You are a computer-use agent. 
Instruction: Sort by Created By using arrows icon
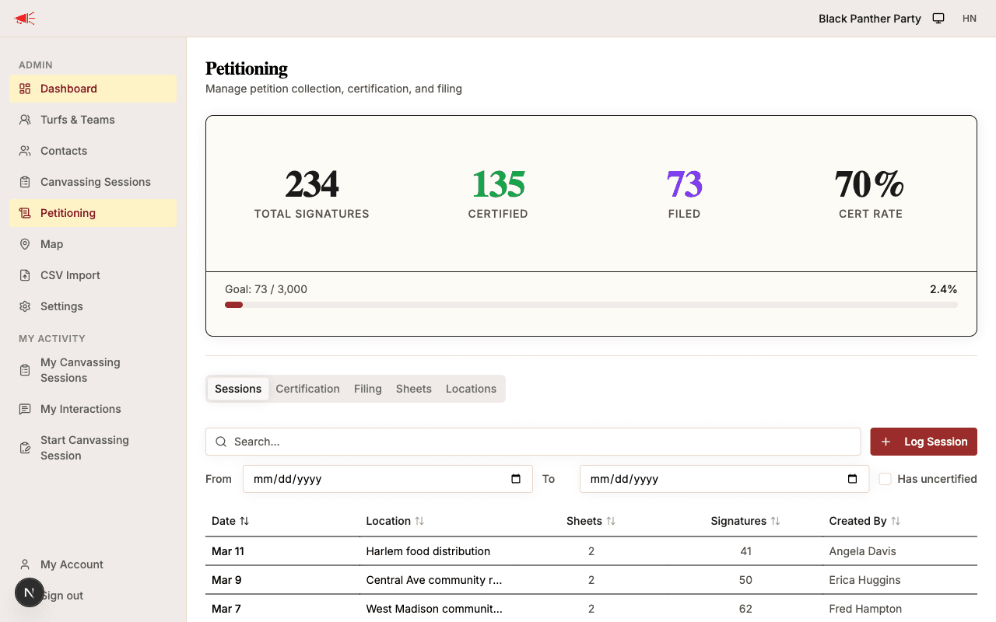896,521
